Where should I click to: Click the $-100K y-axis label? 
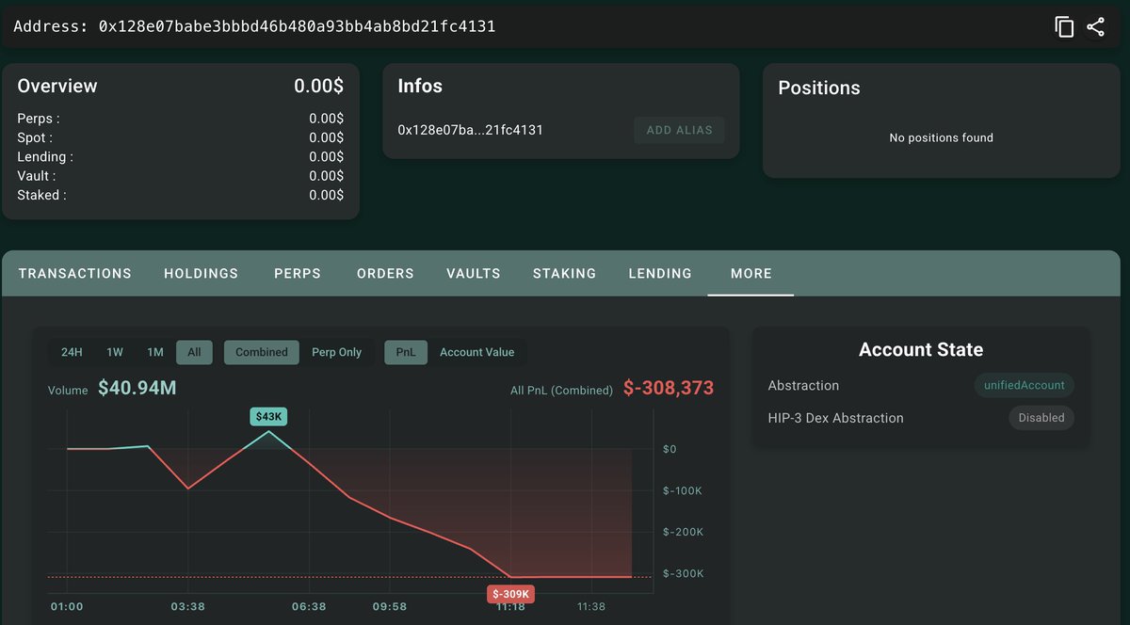[683, 490]
